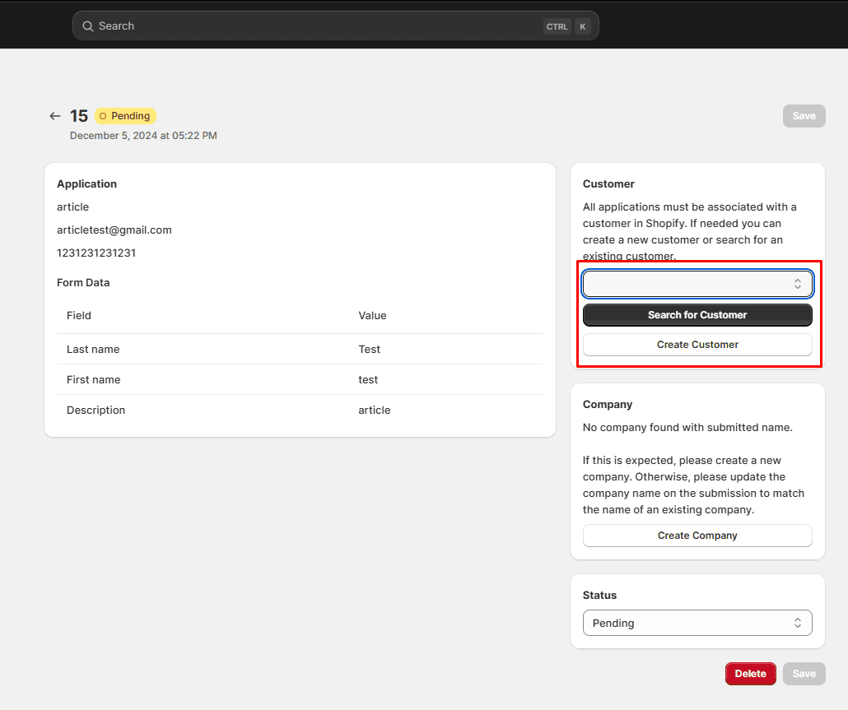Click the December 5, 2024 date text

coord(143,136)
